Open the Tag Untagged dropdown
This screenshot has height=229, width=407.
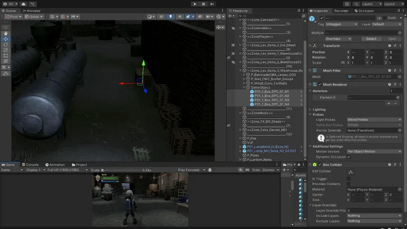coord(341,24)
